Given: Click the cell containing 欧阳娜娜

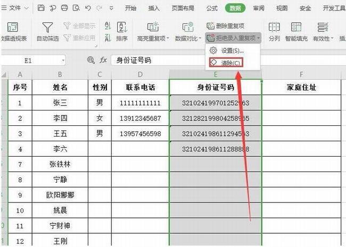Looking at the screenshot, I should (60, 195).
